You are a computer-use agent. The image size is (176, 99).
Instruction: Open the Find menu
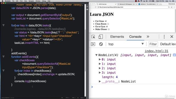tap(21, 1)
